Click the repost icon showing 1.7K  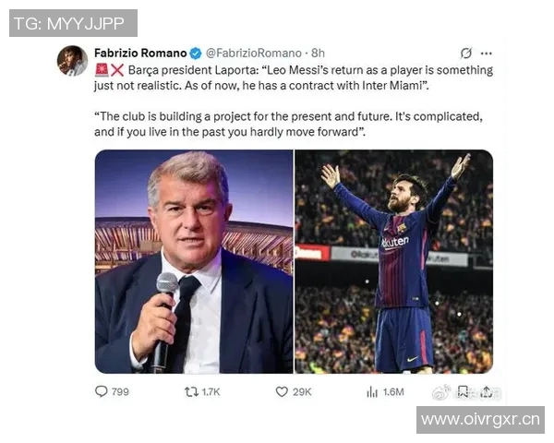(192, 391)
